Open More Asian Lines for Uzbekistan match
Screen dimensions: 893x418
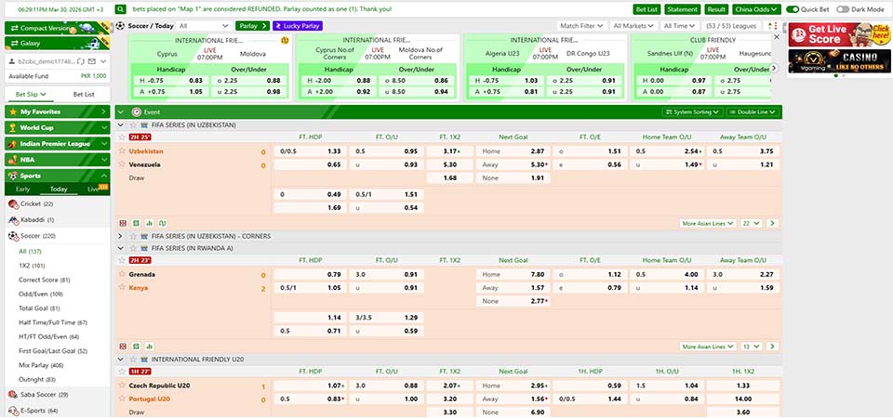click(708, 224)
